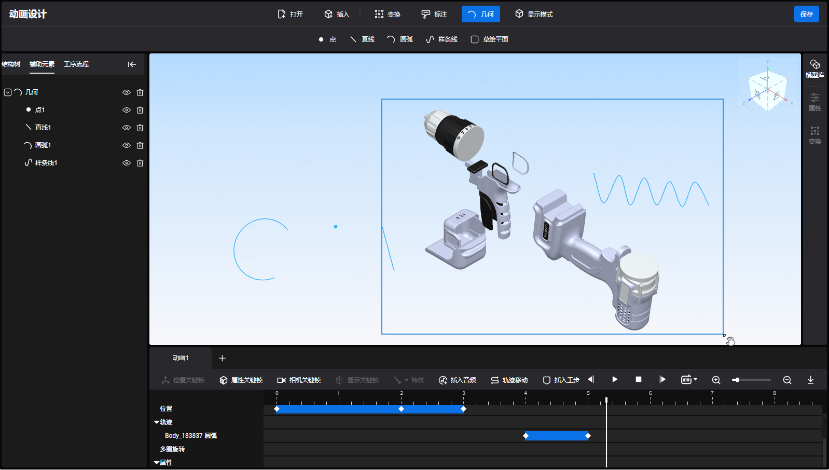Click 插入音频 insert audio
The height and width of the screenshot is (470, 829).
(457, 380)
